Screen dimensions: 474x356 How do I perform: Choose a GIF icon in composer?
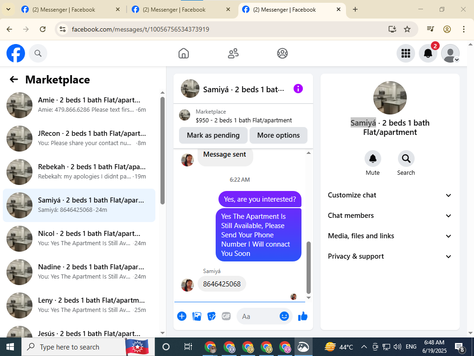tap(226, 317)
